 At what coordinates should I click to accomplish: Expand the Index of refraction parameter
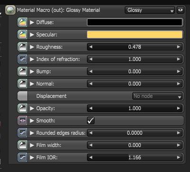tap(32, 59)
